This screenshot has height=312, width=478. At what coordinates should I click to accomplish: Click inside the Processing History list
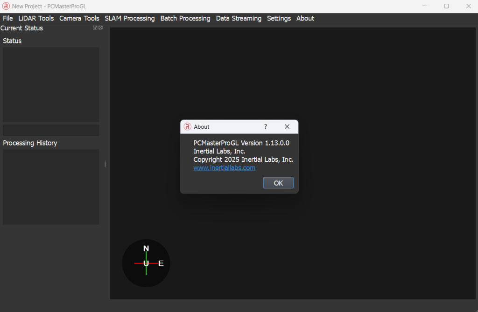(x=51, y=187)
